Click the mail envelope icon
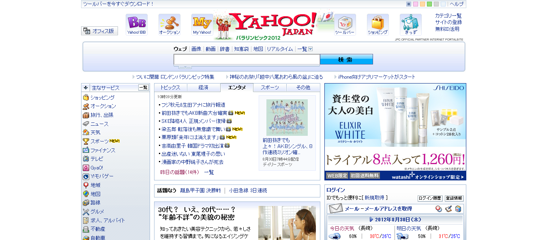Viewport: 547px width, 240px height. coord(336,209)
